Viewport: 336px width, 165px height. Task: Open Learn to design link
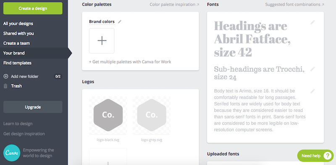18,123
